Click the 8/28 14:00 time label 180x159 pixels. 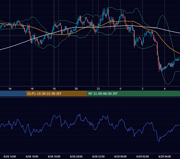point(10,156)
